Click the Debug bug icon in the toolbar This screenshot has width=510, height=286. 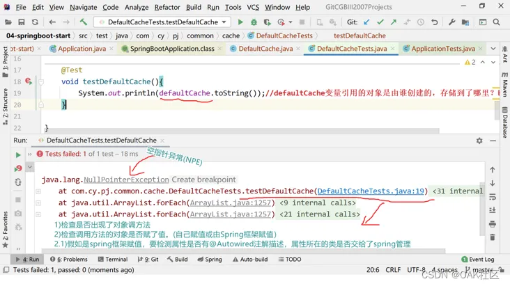[254, 22]
